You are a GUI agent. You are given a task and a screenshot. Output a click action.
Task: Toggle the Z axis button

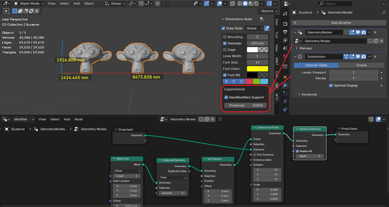pos(241,81)
